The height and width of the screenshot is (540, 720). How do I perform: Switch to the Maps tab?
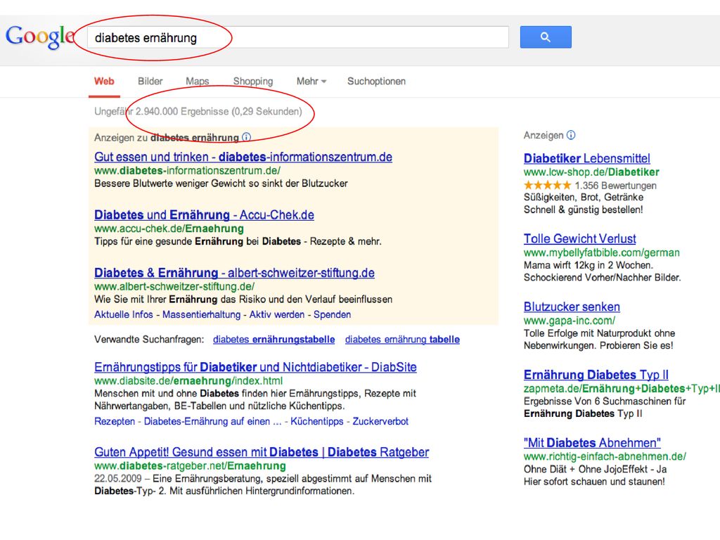[198, 82]
